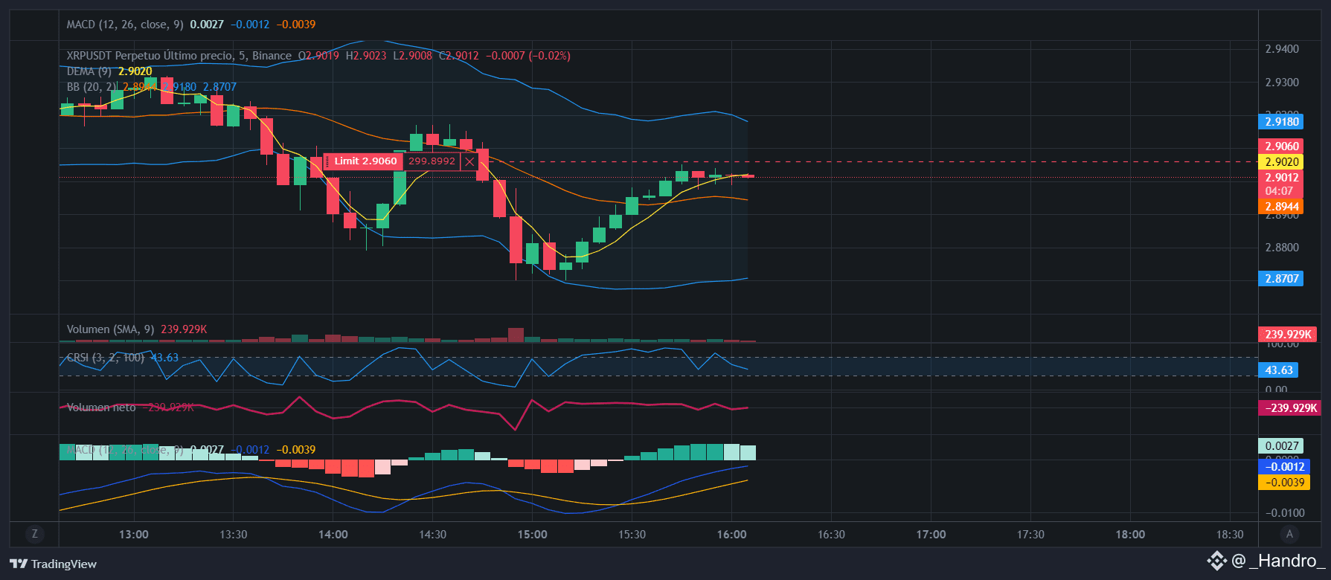This screenshot has height=580, width=1331.
Task: Click the 15:00 time axis label
Action: (x=533, y=535)
